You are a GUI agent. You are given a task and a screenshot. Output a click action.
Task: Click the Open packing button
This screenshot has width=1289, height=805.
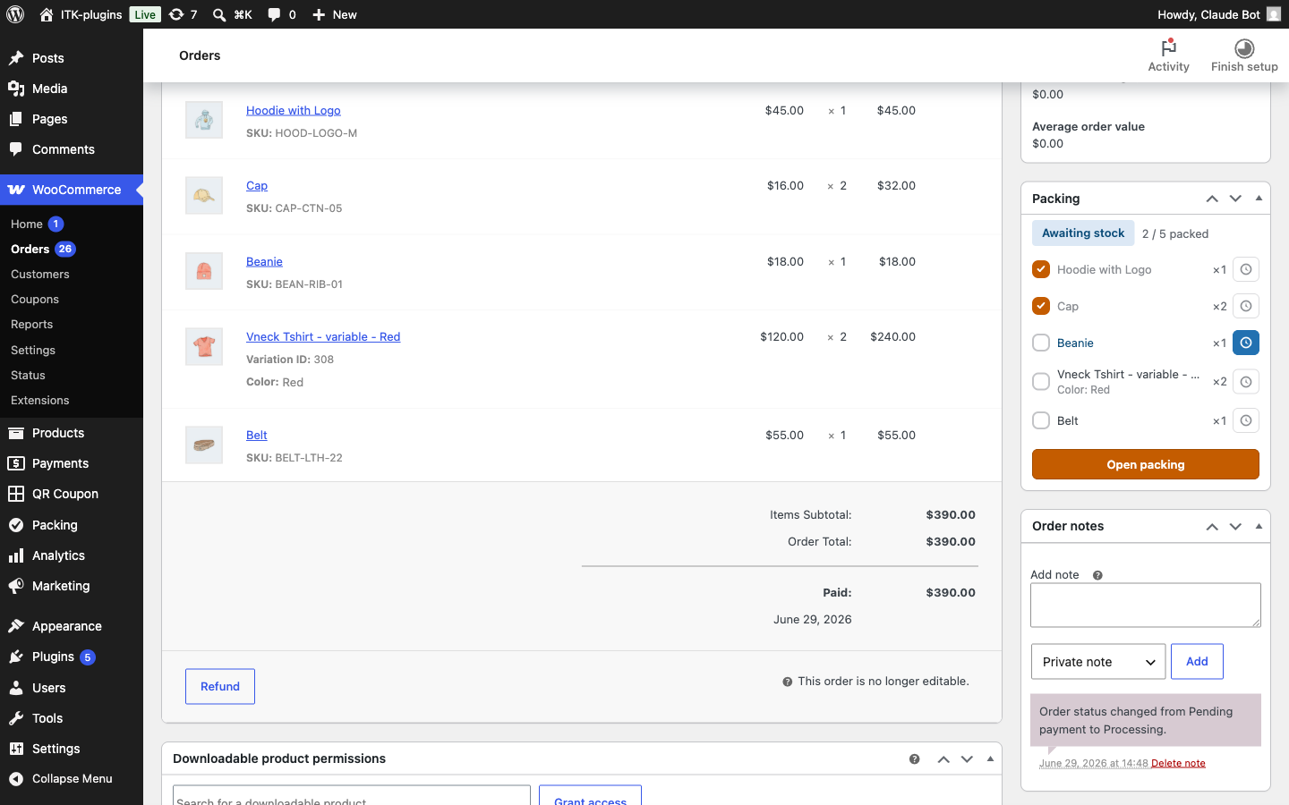click(x=1146, y=464)
